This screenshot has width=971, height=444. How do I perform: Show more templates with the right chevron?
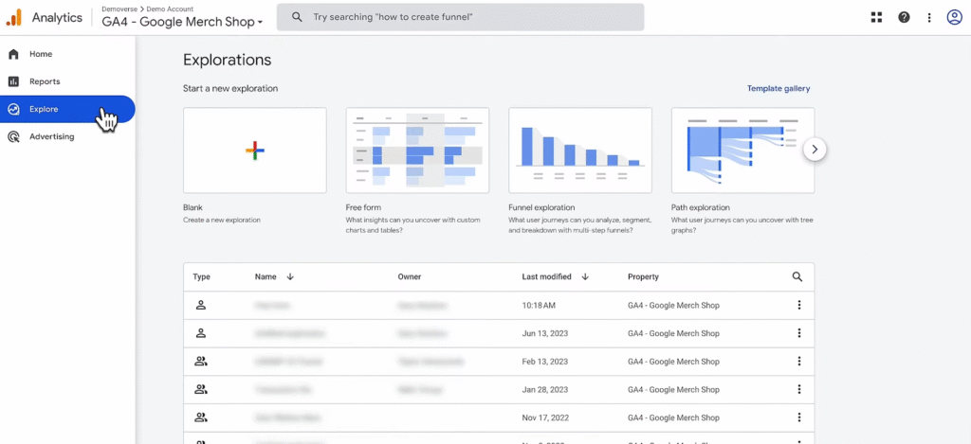click(815, 149)
